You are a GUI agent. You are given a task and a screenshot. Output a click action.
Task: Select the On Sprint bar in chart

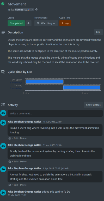[45, 82]
